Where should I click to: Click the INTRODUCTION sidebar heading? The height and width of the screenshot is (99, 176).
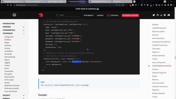9,24
